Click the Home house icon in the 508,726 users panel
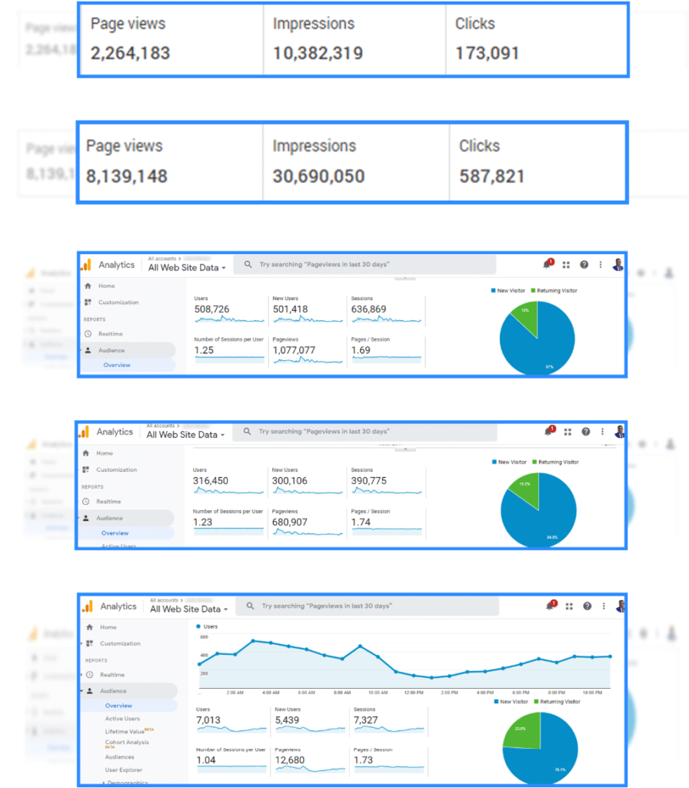Image resolution: width=689 pixels, height=788 pixels. (x=88, y=286)
